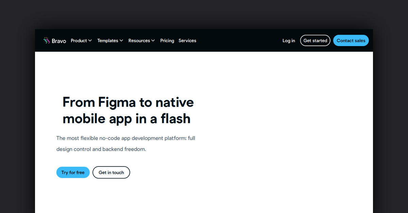Click the Bravo colorful logo icon
The height and width of the screenshot is (213, 408).
(47, 41)
